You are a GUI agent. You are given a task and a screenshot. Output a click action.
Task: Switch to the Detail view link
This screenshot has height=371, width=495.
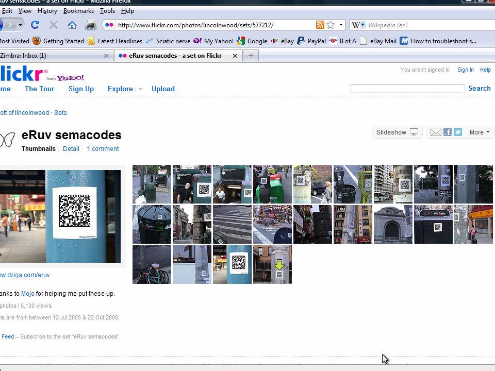(x=71, y=148)
